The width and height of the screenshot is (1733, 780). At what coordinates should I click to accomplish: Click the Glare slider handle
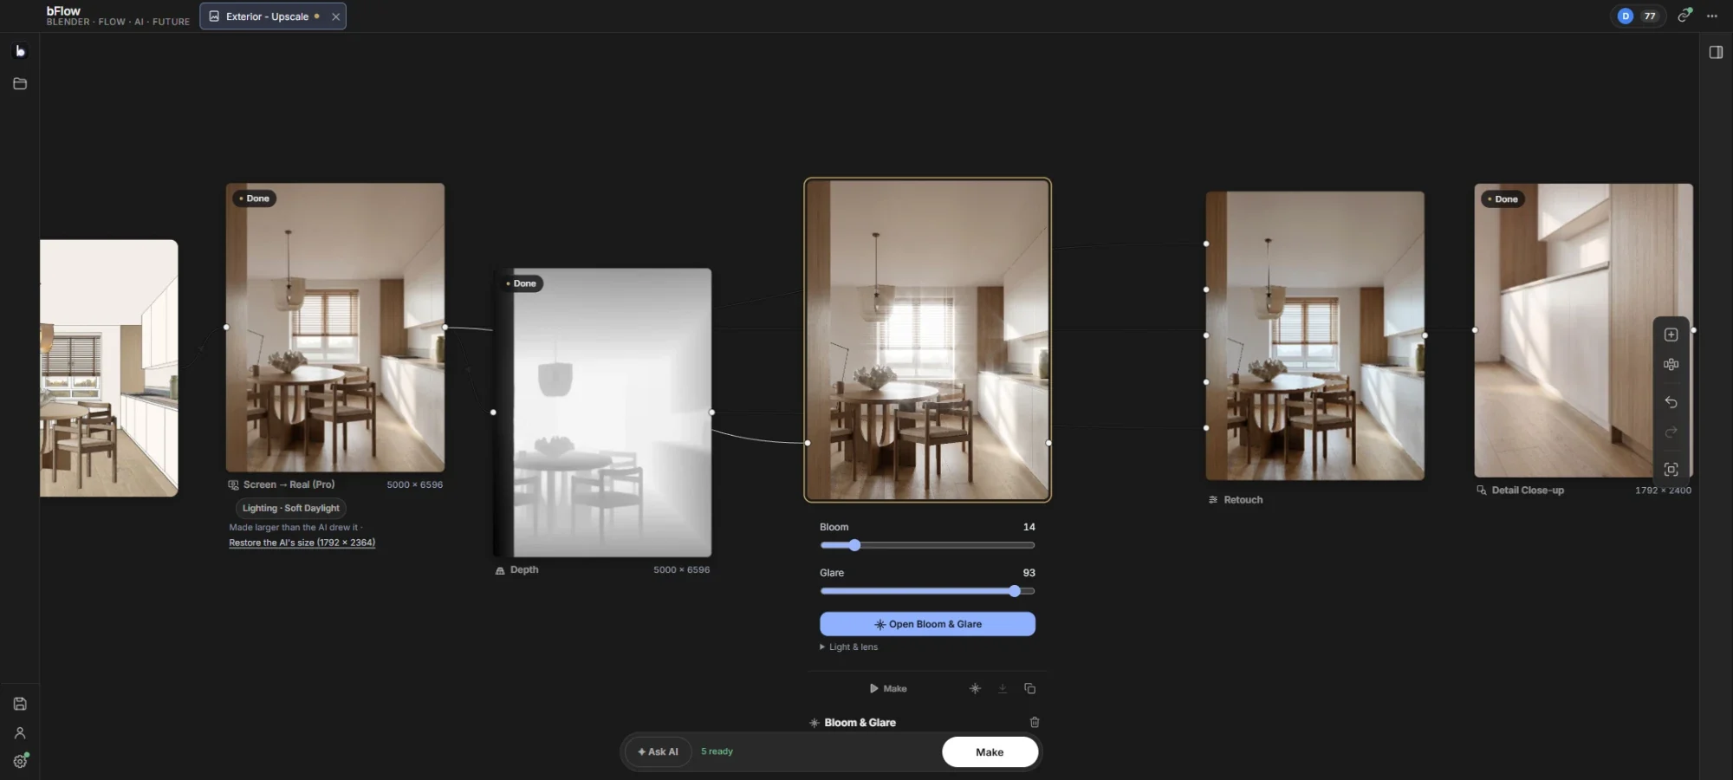point(1015,591)
